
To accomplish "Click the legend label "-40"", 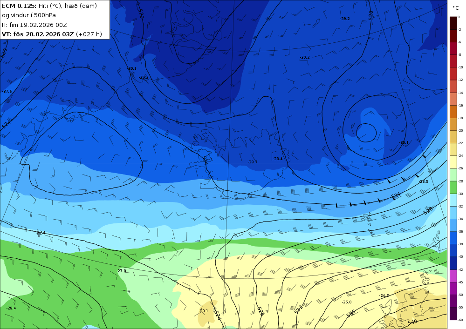I will (x=460, y=256).
